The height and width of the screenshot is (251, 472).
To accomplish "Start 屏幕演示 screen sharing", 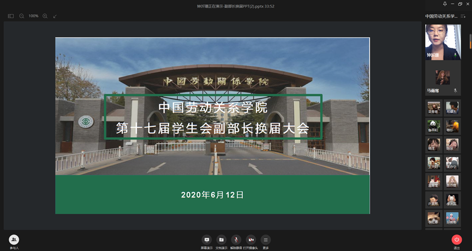I will 206,242.
